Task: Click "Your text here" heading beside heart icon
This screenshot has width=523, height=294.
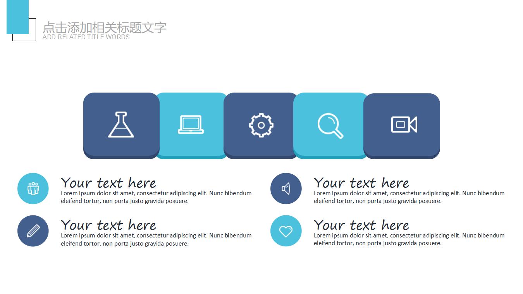Action: click(361, 225)
